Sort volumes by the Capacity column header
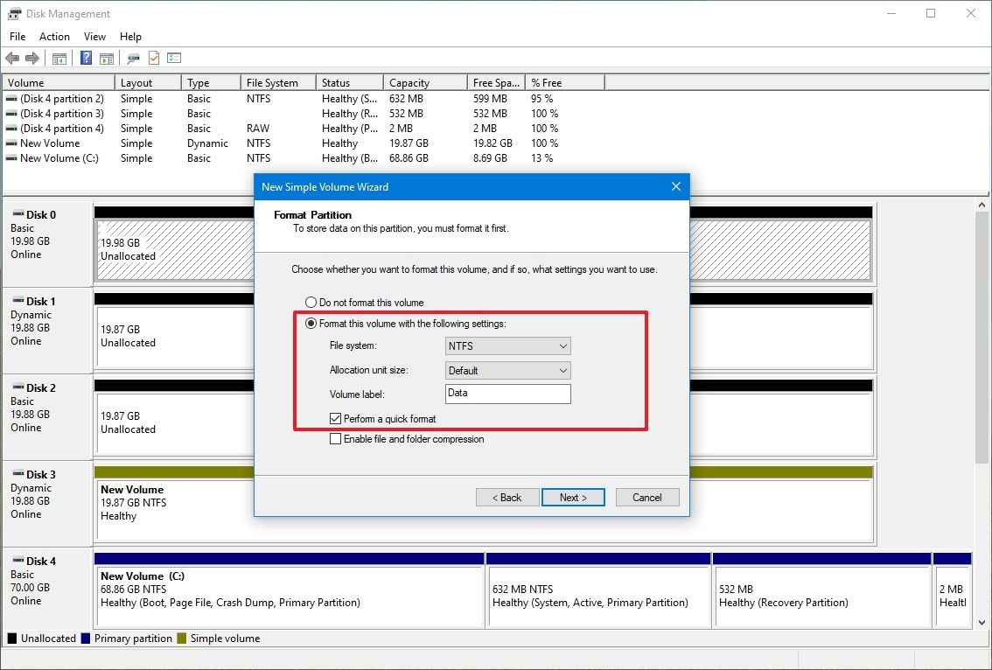 tap(423, 81)
